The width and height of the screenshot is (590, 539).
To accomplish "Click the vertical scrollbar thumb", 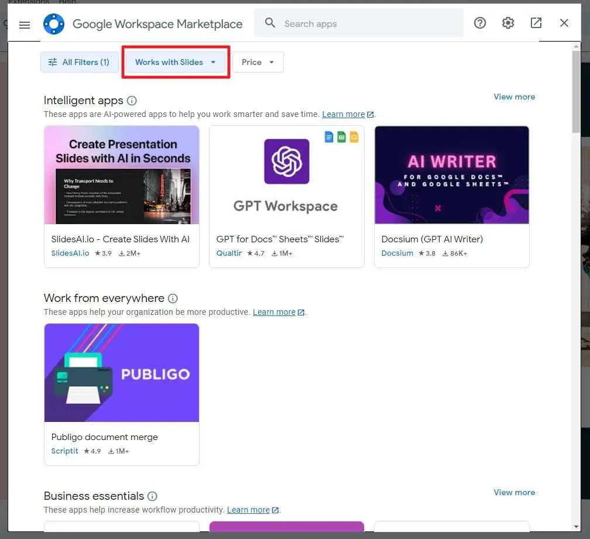I will [x=576, y=91].
